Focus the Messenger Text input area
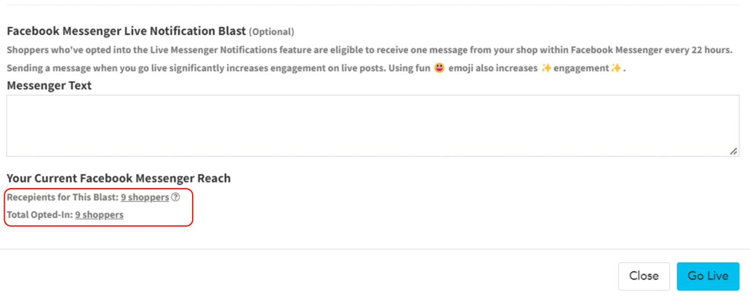The image size is (750, 298). pyautogui.click(x=373, y=125)
